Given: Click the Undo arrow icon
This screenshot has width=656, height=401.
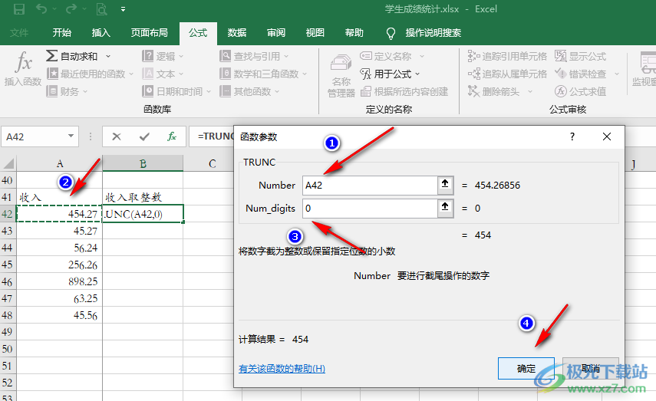Looking at the screenshot, I should coord(41,8).
